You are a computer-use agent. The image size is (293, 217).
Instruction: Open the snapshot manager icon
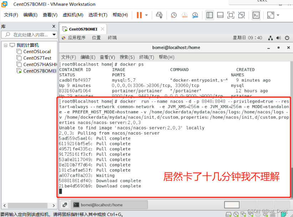click(x=195, y=15)
